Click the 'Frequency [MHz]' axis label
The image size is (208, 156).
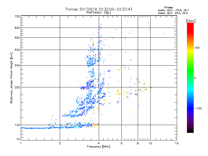point(99,147)
